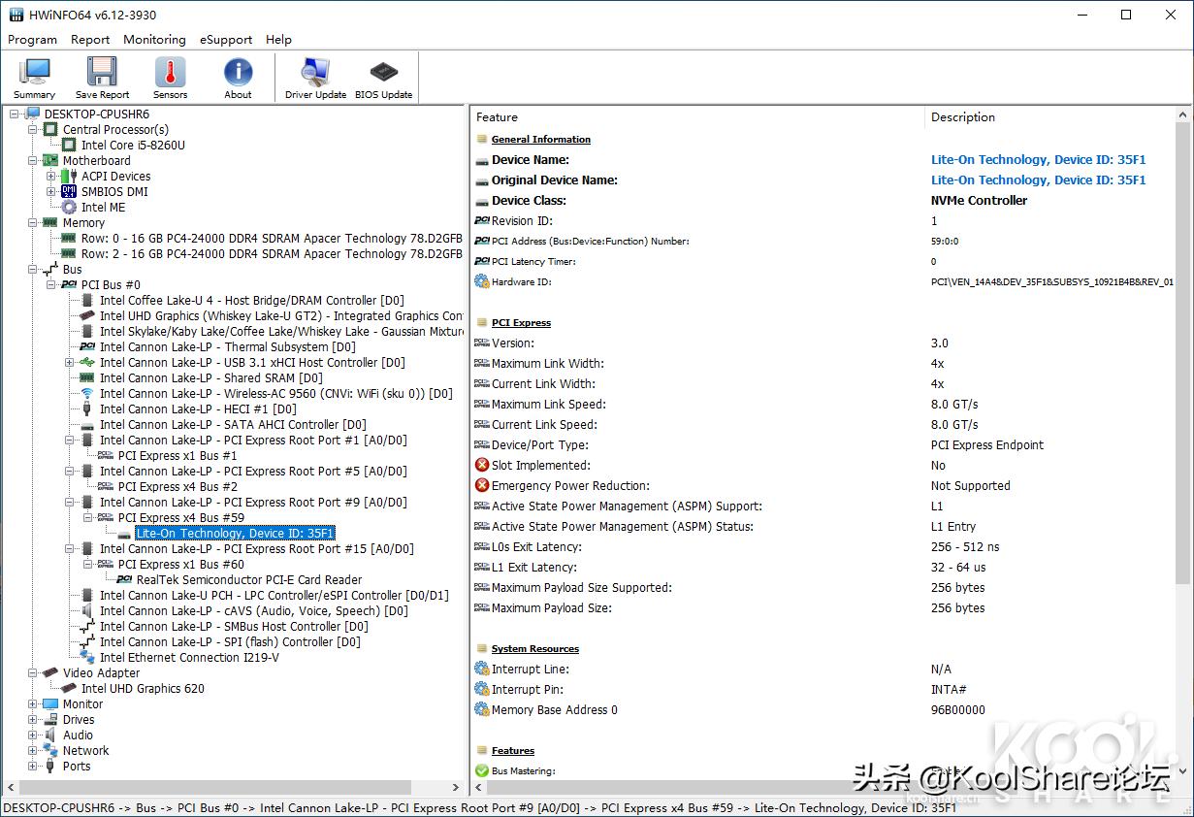Image resolution: width=1194 pixels, height=817 pixels.
Task: Open the Program menu
Action: (32, 40)
